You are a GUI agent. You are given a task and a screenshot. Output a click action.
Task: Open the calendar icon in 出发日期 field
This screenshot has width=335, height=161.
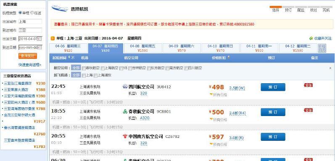(x=40, y=39)
